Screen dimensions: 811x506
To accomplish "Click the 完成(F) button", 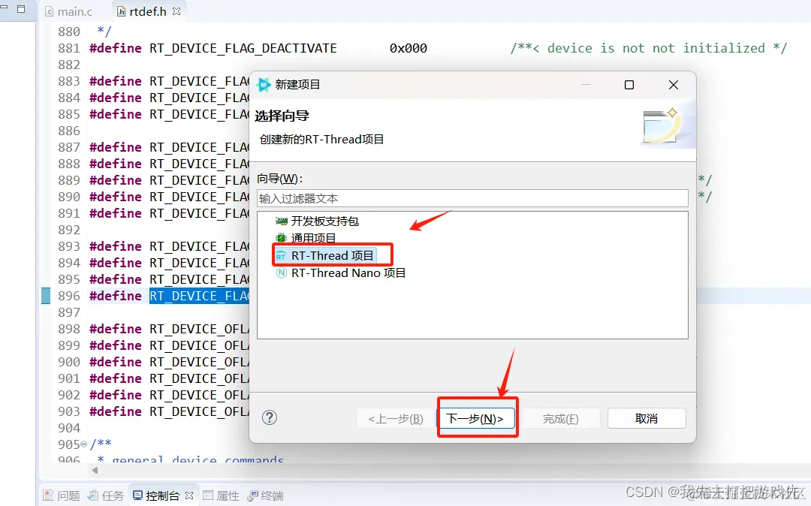I will point(561,418).
